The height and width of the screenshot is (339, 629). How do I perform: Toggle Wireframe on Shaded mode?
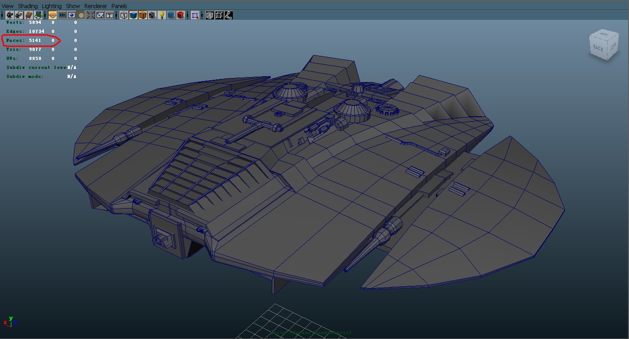click(x=143, y=15)
